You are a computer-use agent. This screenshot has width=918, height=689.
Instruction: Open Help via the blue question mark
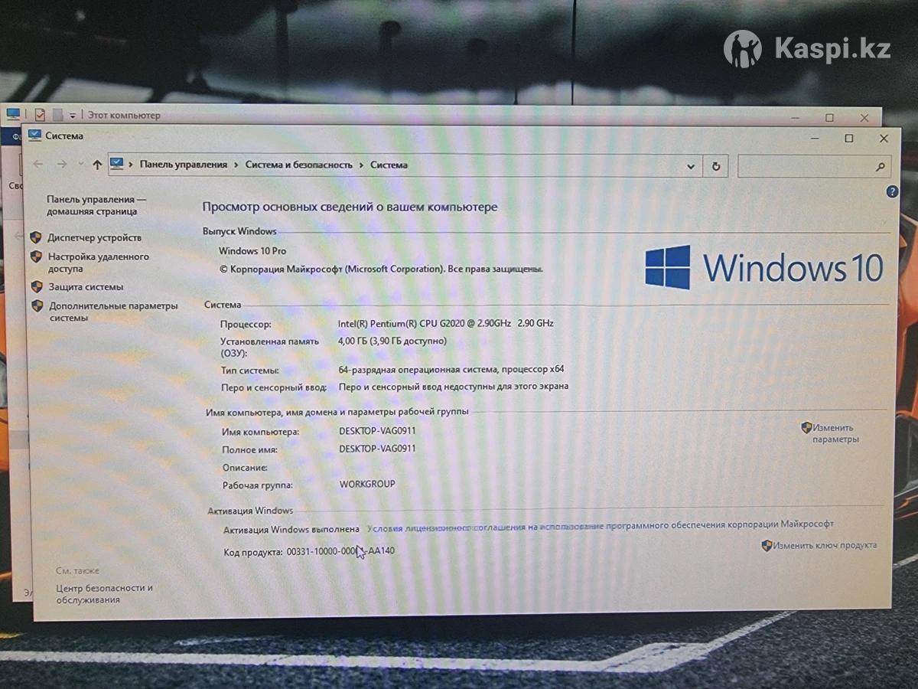tap(892, 192)
